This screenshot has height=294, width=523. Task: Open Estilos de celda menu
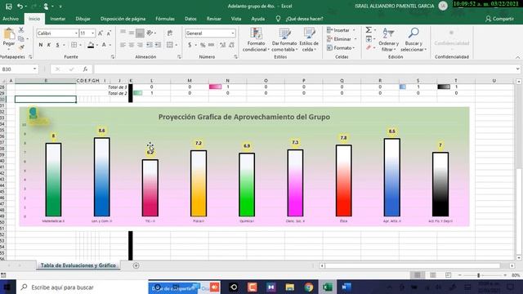tap(309, 40)
